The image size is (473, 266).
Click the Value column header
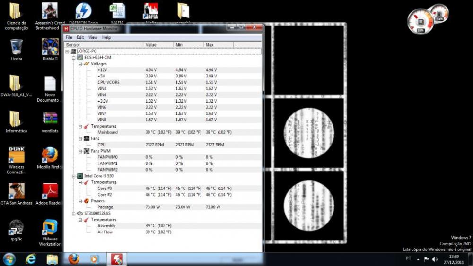pos(158,45)
